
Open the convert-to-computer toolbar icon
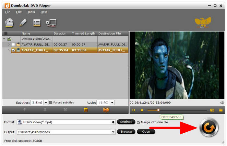[x=51, y=23]
